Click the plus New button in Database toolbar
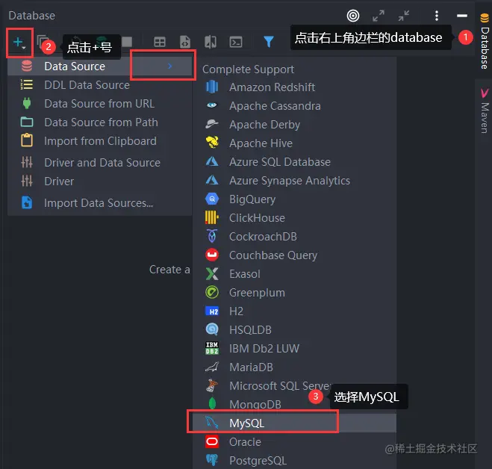 click(19, 43)
